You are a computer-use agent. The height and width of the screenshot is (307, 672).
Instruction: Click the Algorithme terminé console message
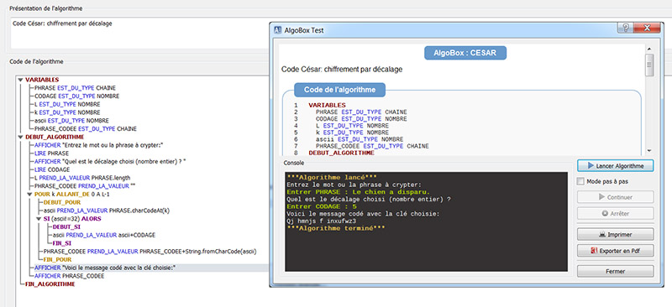[335, 228]
